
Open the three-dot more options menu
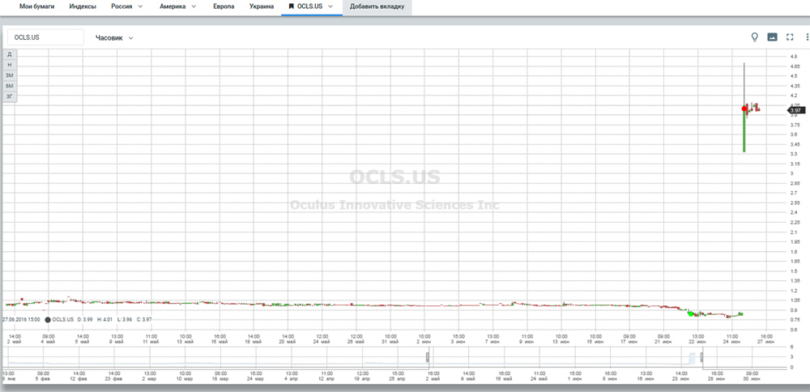point(807,37)
